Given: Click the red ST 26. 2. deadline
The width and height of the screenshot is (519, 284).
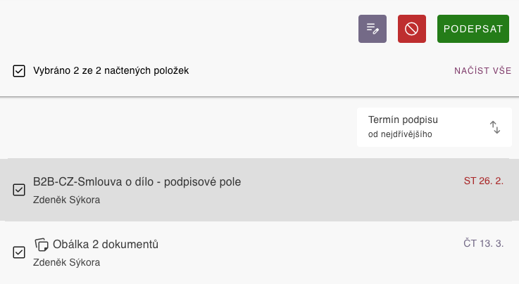Looking at the screenshot, I should point(483,181).
